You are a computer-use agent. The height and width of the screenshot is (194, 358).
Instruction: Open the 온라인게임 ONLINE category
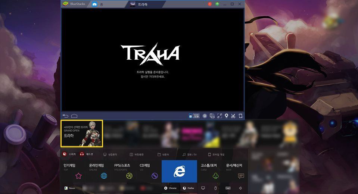coord(98,171)
